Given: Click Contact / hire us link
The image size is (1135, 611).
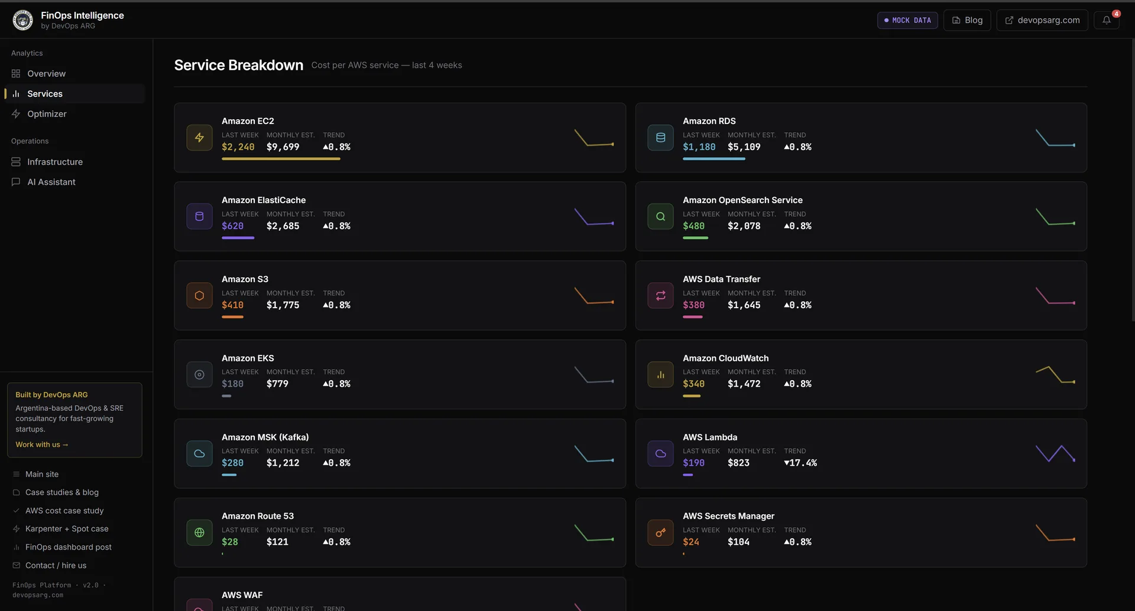Looking at the screenshot, I should [x=56, y=566].
